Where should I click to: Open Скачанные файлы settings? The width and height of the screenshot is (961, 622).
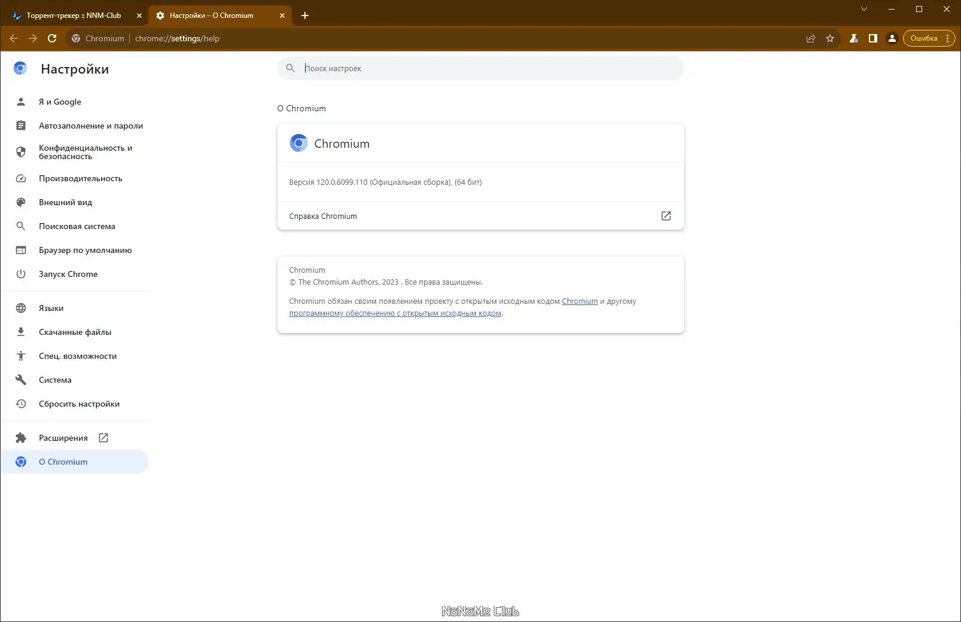75,332
